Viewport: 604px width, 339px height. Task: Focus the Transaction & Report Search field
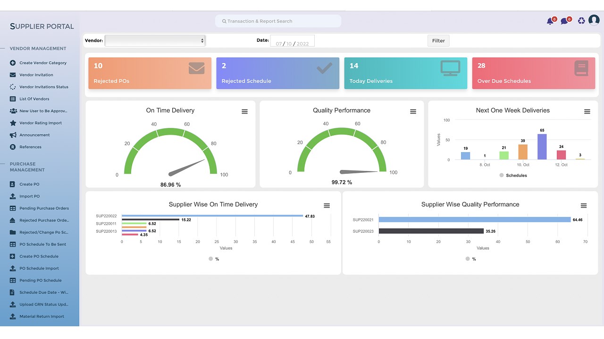coord(278,21)
